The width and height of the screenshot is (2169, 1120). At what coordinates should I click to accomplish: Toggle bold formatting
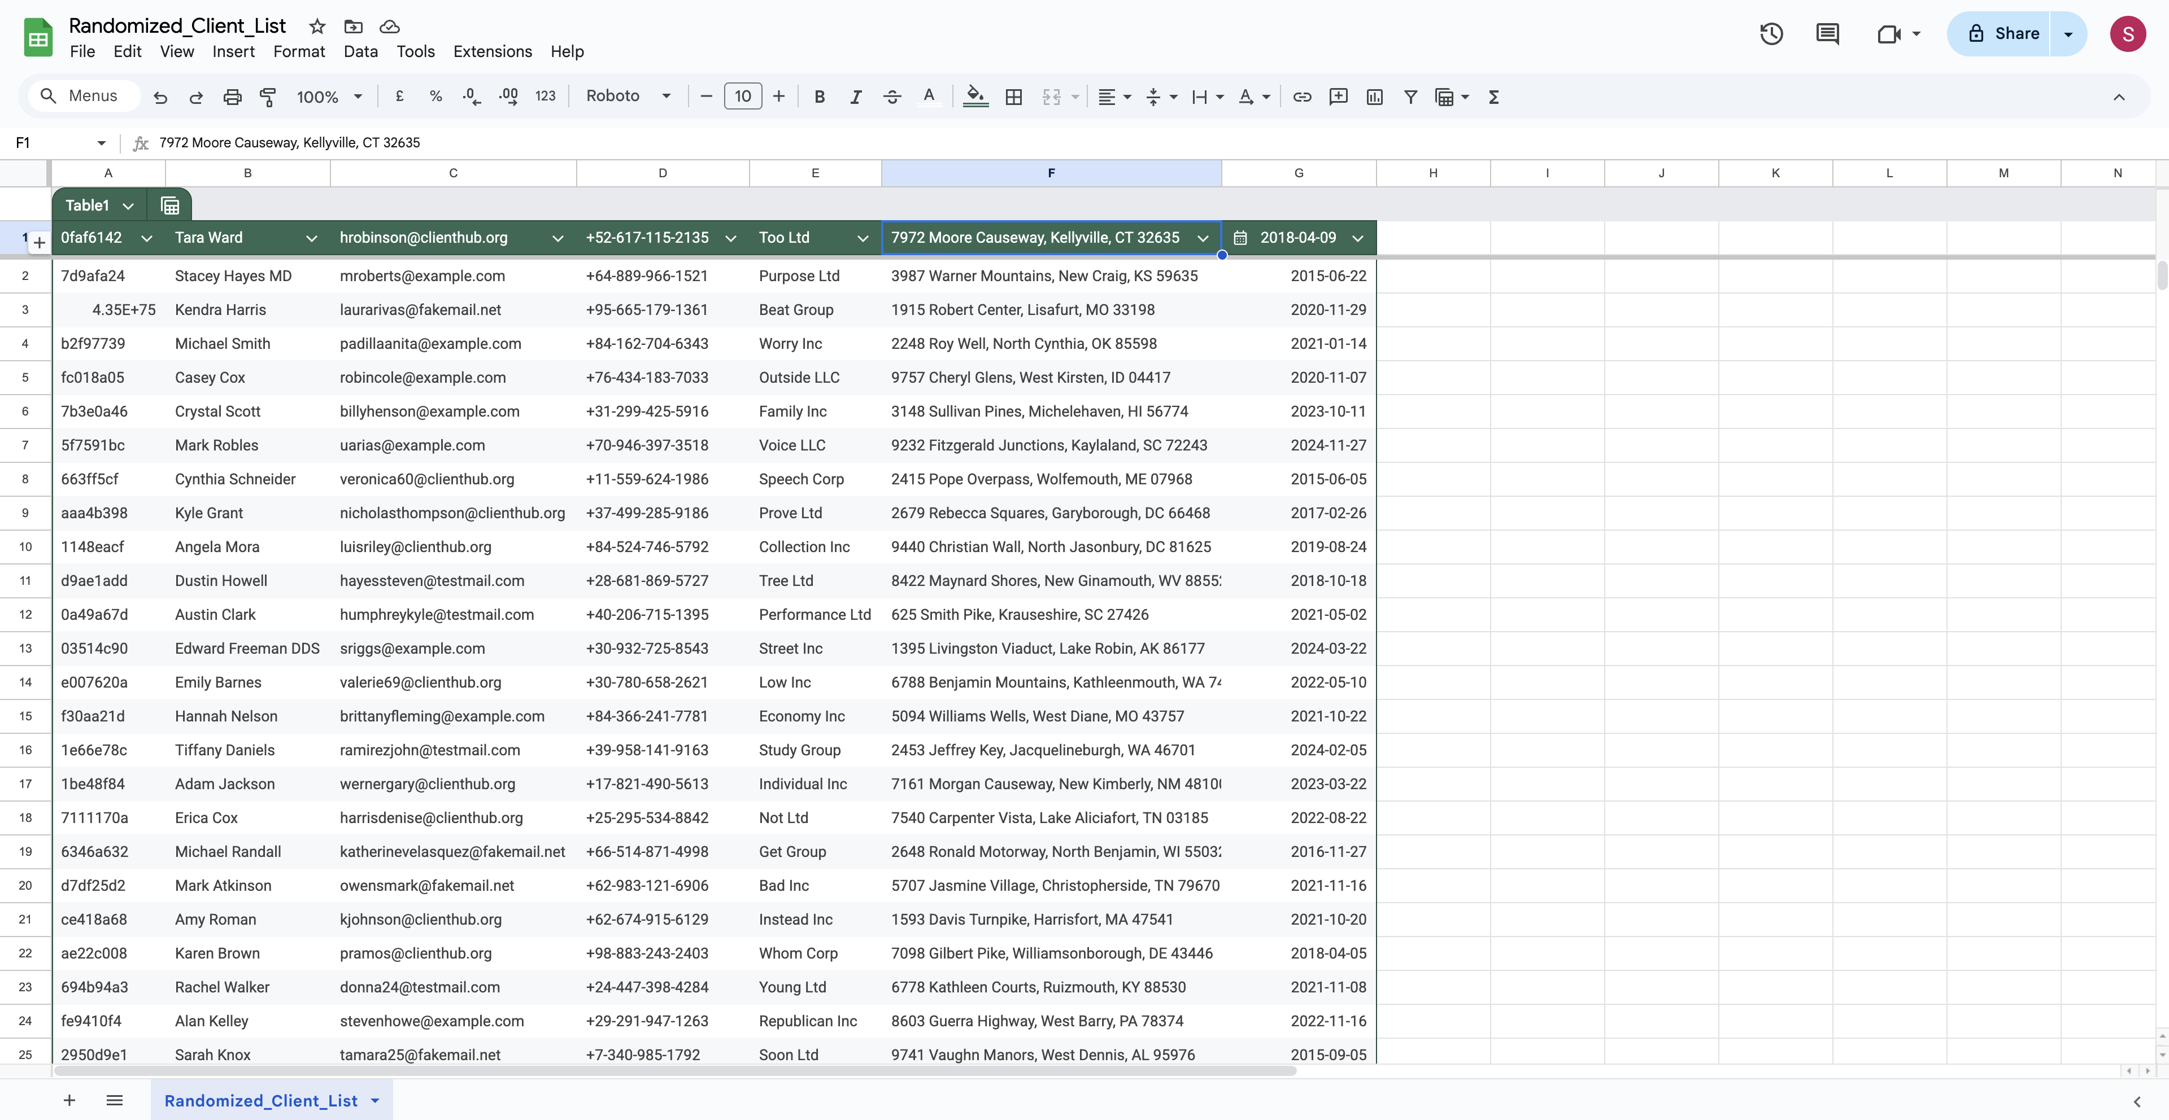pos(818,96)
